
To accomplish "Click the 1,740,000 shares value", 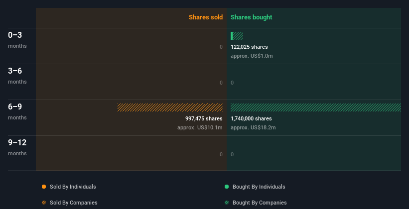I will (251, 118).
